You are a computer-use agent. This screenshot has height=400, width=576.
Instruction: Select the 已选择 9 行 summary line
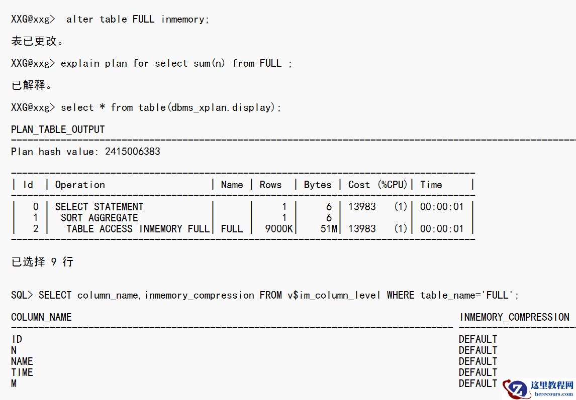[42, 262]
